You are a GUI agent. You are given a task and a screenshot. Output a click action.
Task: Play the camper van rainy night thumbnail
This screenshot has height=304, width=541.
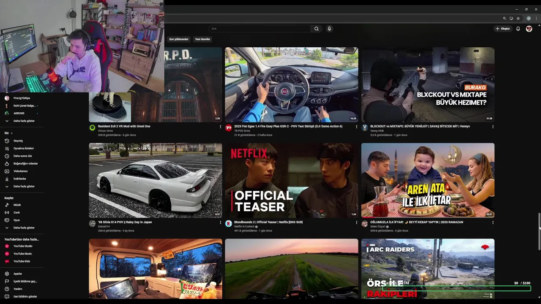point(155,269)
